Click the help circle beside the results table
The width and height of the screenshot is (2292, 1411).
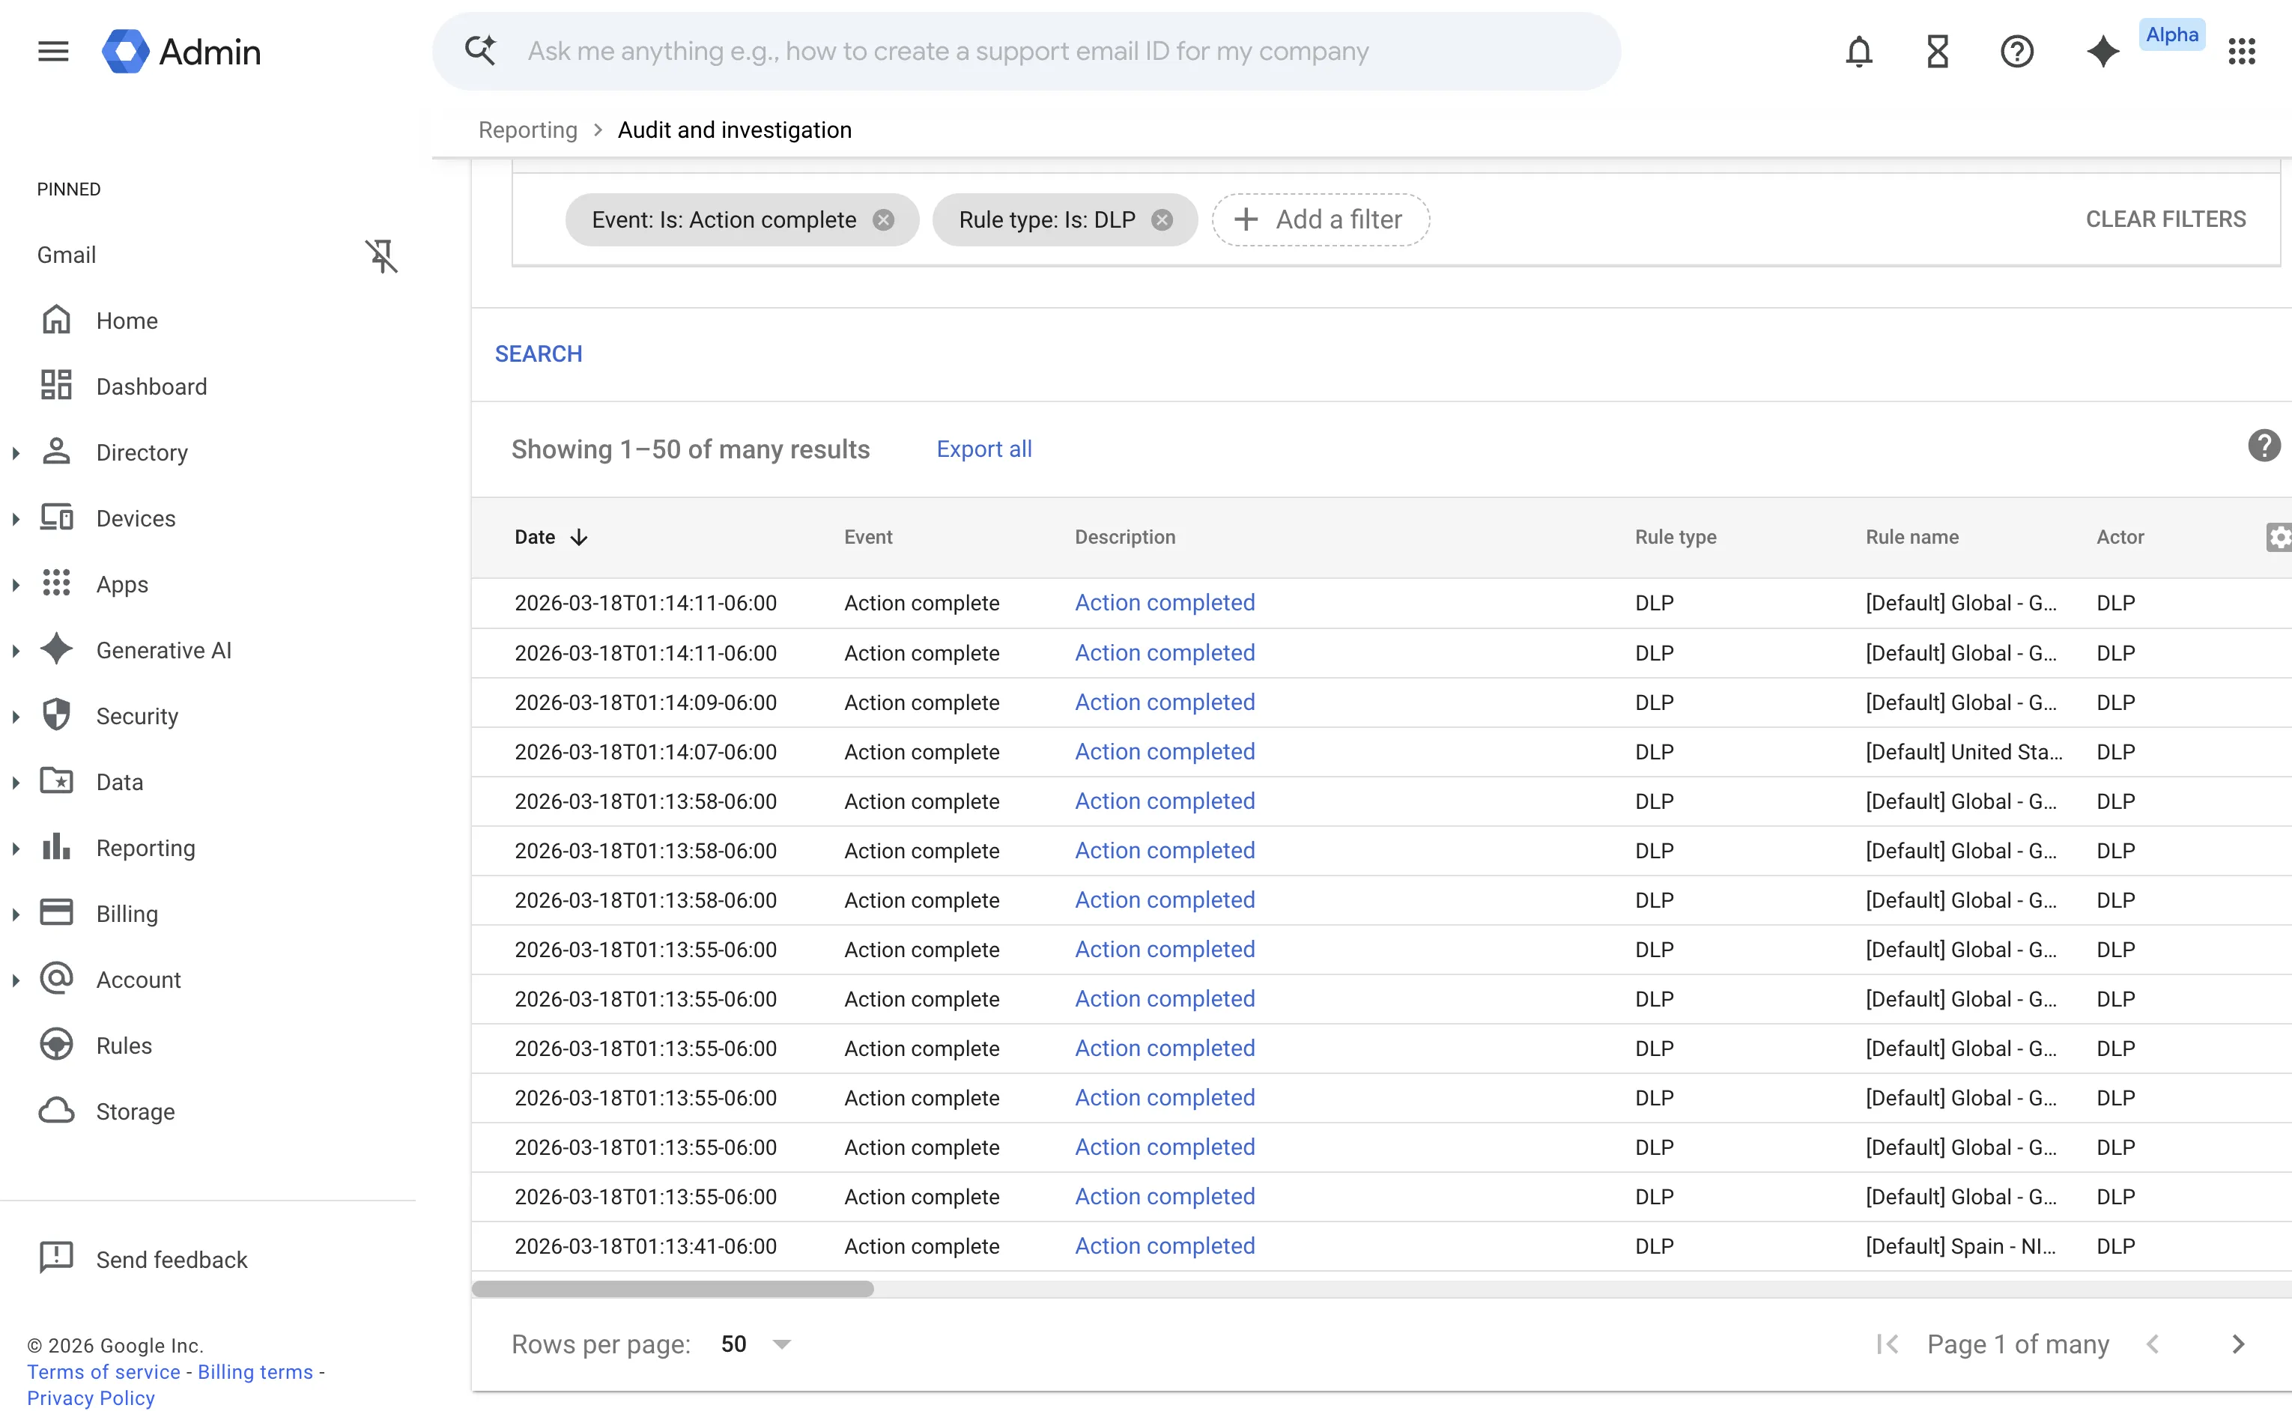[x=2264, y=445]
